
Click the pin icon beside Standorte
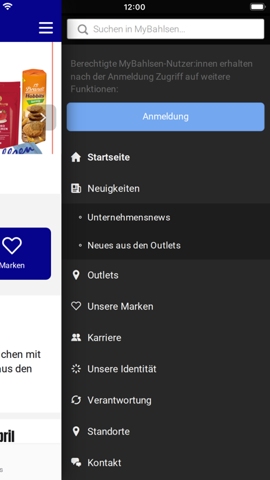point(76,431)
